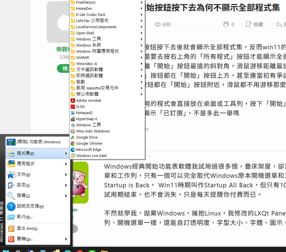This screenshot has width=286, height=252.
Task: Open the 文中資訊軟體 folder
Action: coord(107,70)
